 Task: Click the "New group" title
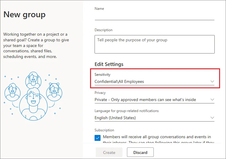(24, 15)
